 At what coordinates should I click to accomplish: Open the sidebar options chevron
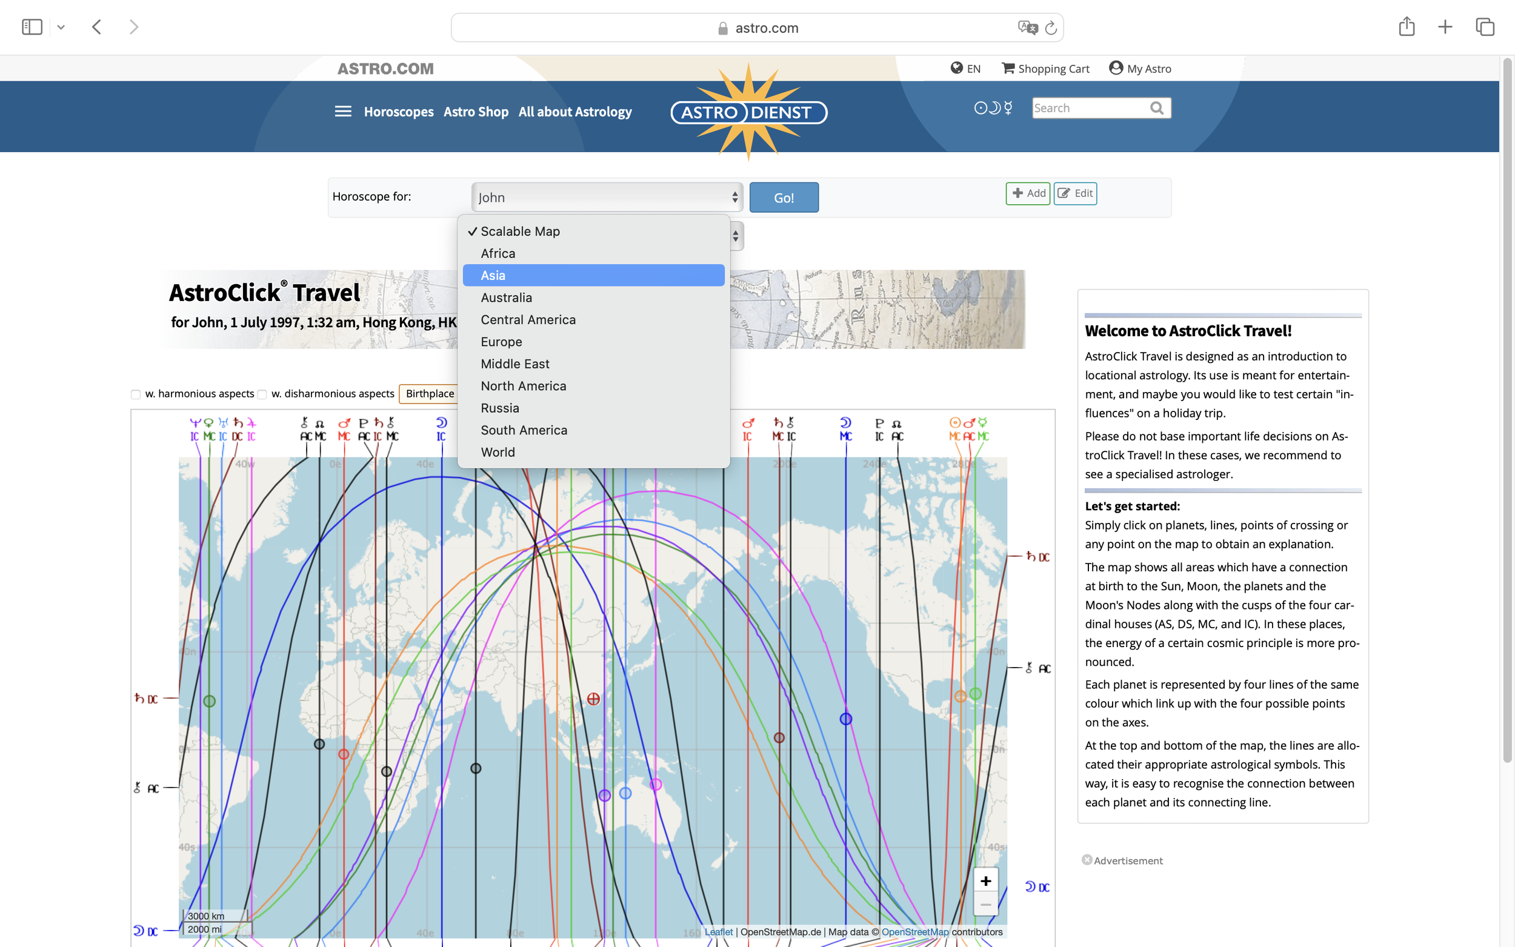[61, 27]
